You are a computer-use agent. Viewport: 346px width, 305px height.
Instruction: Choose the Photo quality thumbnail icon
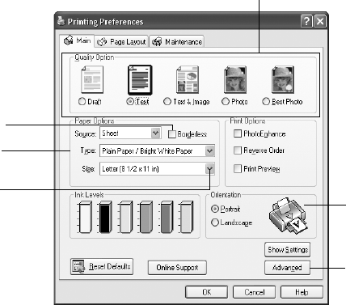pyautogui.click(x=235, y=79)
